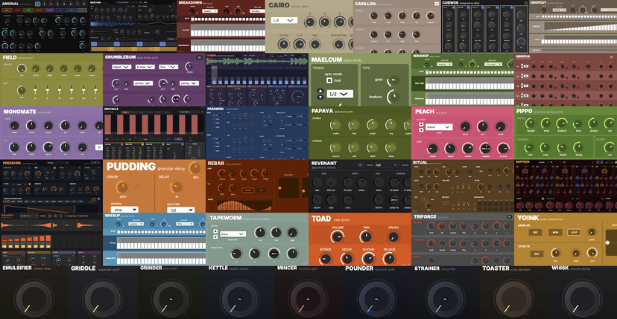Click Cobweb's top-right corner icon
Screen dimensions: 617x319
coord(526,3)
